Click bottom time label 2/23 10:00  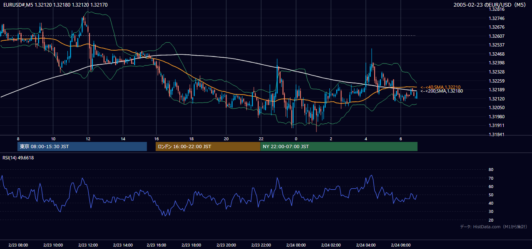53,245
